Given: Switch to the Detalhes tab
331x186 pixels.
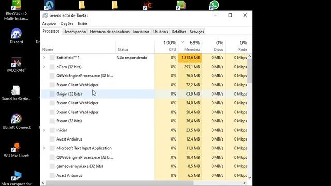Looking at the screenshot, I should [178, 32].
